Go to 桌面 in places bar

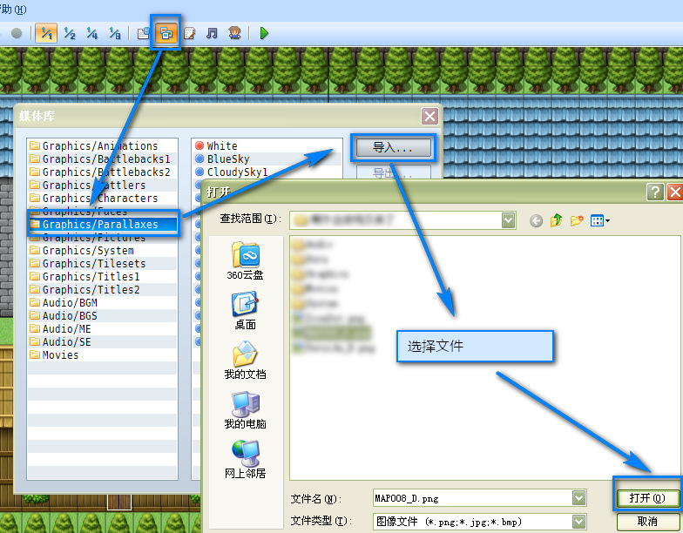pyautogui.click(x=245, y=311)
